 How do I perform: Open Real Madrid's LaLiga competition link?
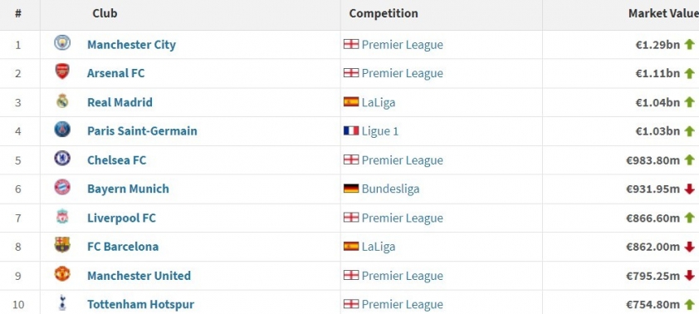[379, 102]
